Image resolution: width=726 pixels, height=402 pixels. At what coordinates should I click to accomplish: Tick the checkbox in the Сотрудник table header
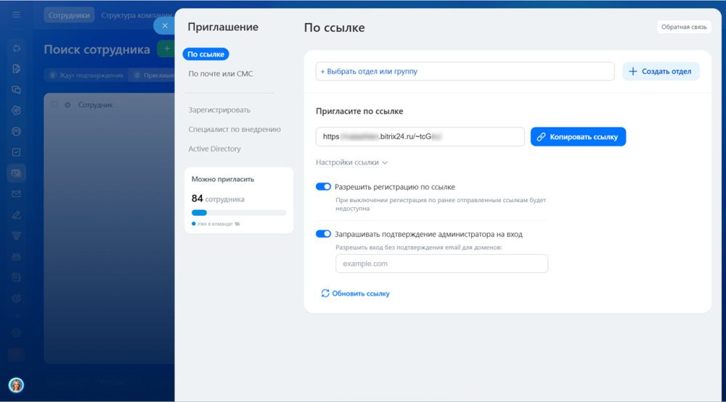click(x=54, y=104)
